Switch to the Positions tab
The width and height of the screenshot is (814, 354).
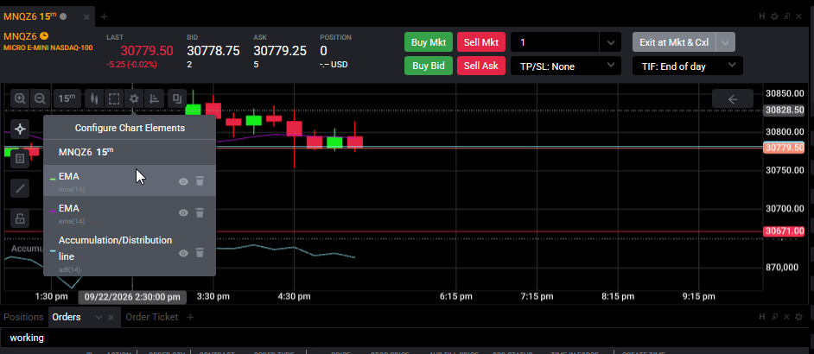[24, 317]
